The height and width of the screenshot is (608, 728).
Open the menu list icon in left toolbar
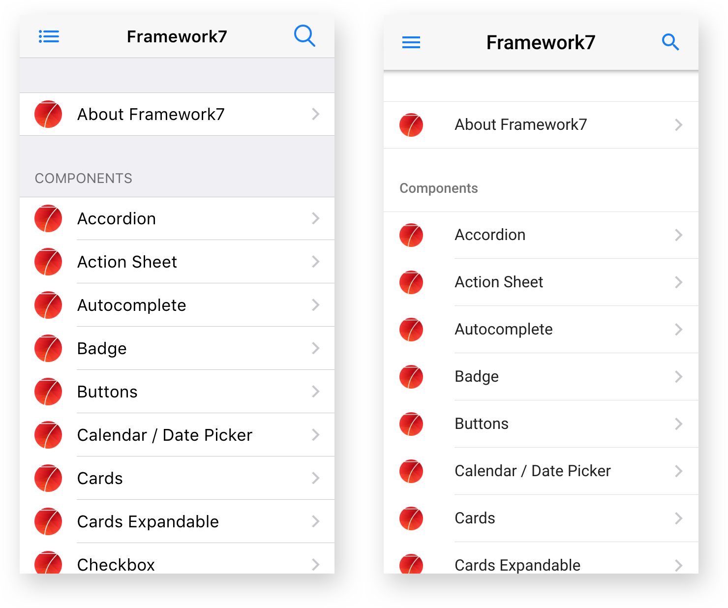pos(49,36)
